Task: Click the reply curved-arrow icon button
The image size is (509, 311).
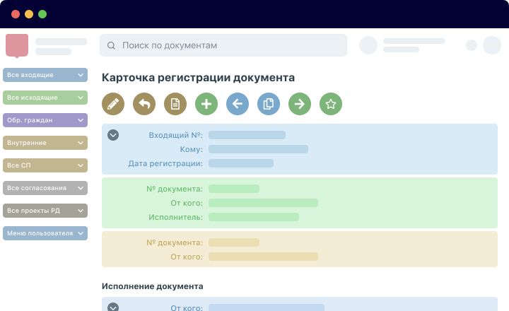Action: [144, 104]
